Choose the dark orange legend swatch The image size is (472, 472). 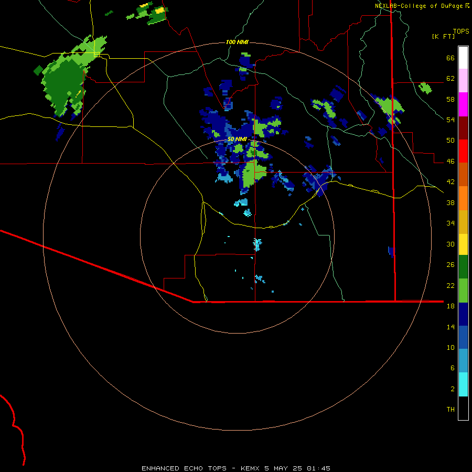click(x=463, y=174)
